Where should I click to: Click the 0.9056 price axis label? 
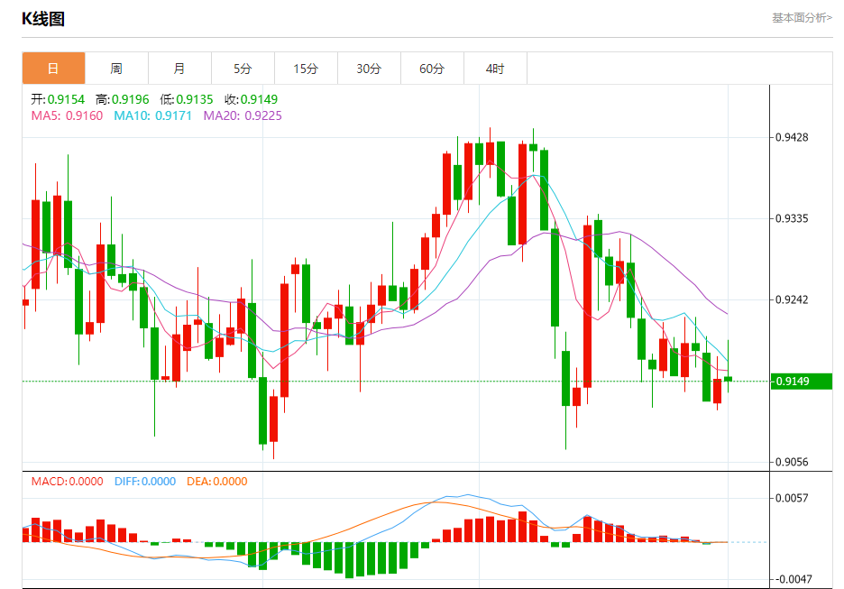(x=792, y=462)
